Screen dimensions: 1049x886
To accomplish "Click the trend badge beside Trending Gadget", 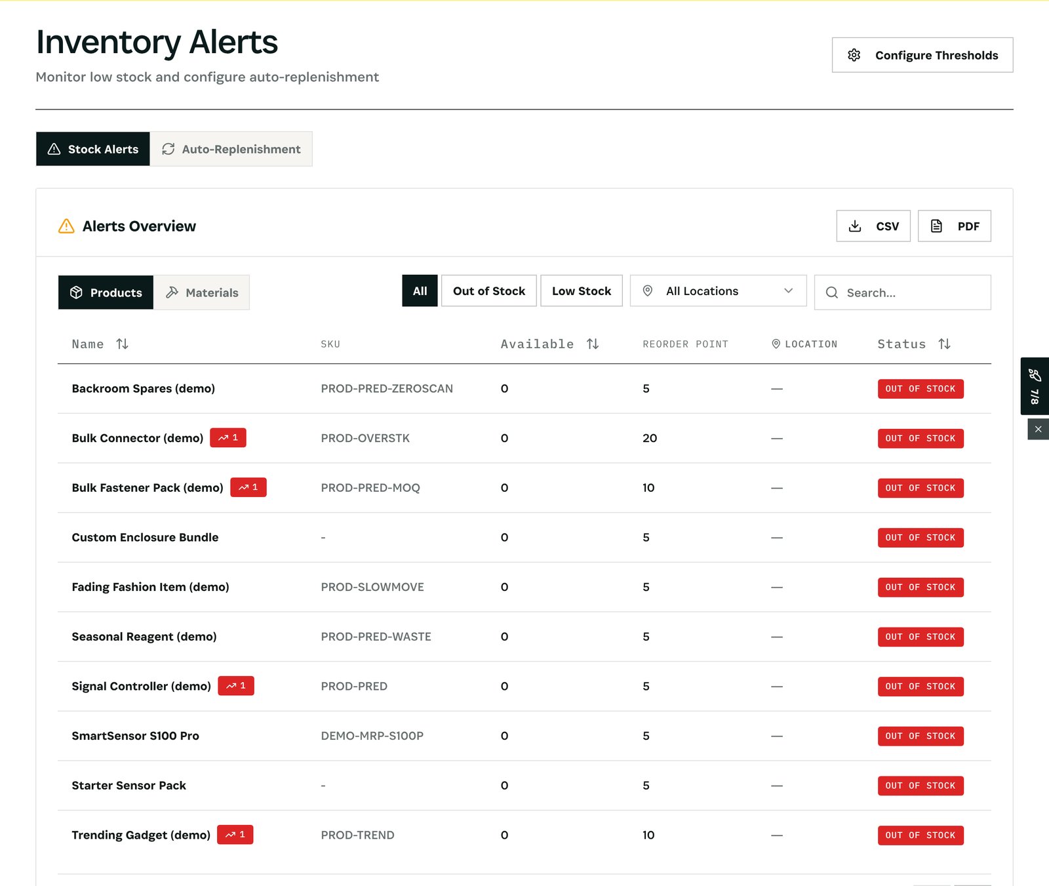I will (x=235, y=835).
